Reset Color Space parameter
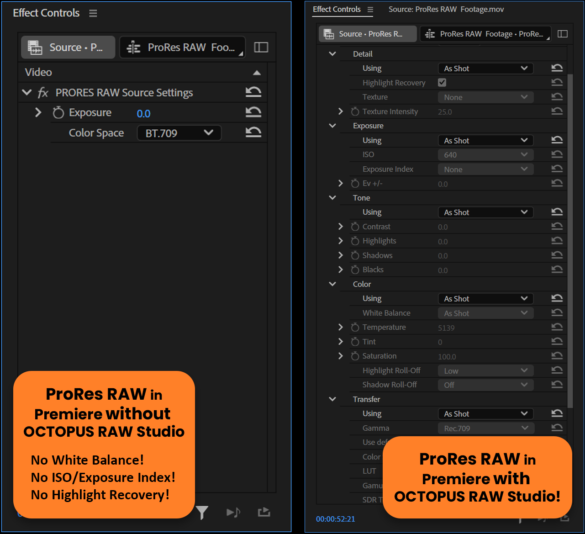 tap(253, 132)
